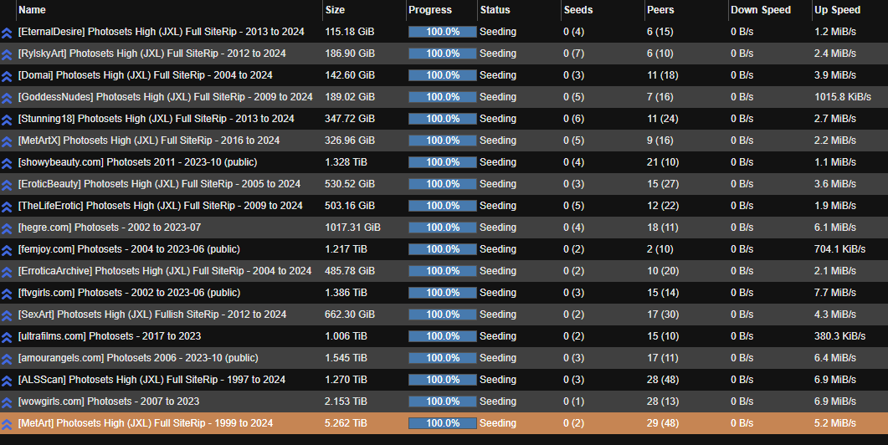
Task: Sort the list by Peers column
Action: 660,10
